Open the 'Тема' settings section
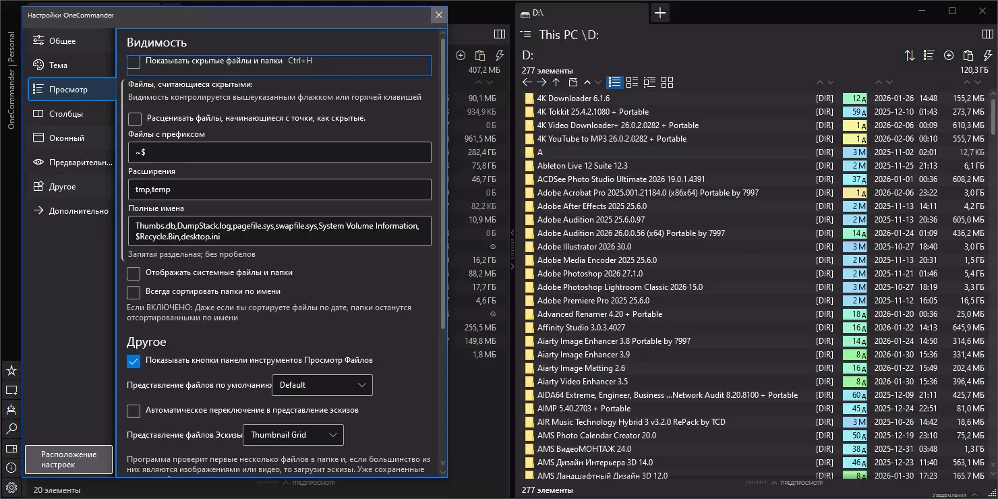This screenshot has width=998, height=499. [x=59, y=65]
